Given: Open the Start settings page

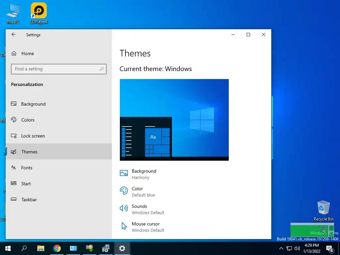Looking at the screenshot, I should coord(59,183).
